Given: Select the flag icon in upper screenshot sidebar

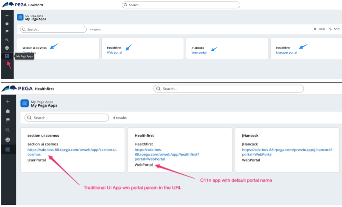Looking at the screenshot, I should coord(7,32).
